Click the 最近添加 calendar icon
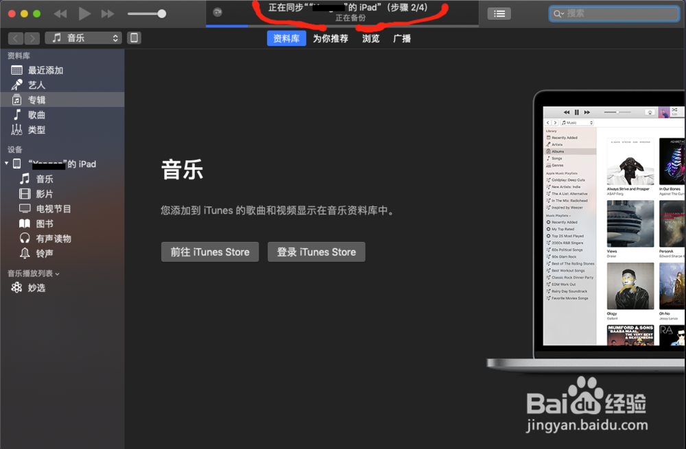 point(16,70)
